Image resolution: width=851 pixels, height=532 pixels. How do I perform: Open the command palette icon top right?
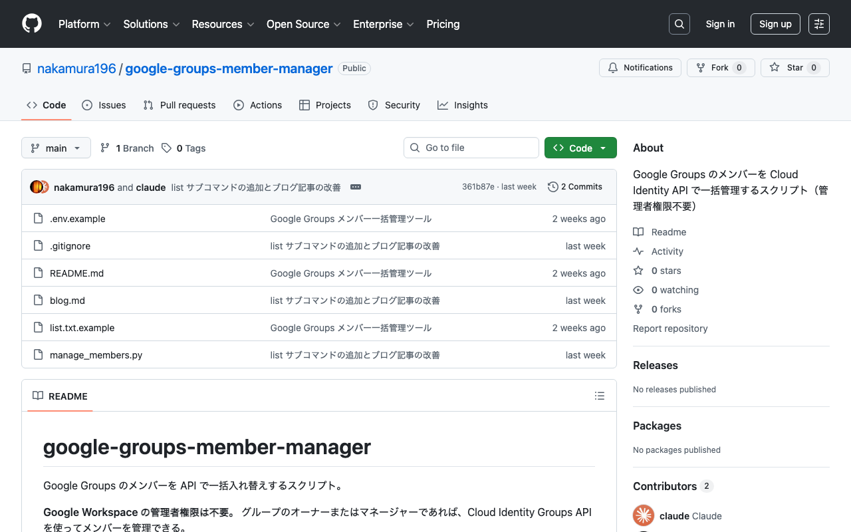click(x=818, y=23)
